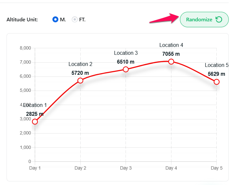The height and width of the screenshot is (185, 234).
Task: Click the 7055 m value label
Action: pyautogui.click(x=171, y=54)
